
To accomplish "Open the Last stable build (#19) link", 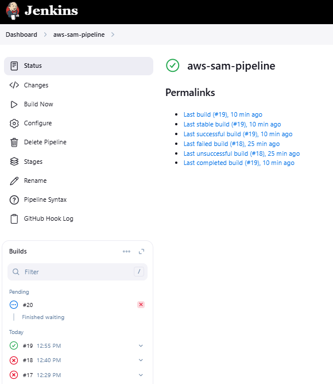I will (232, 124).
